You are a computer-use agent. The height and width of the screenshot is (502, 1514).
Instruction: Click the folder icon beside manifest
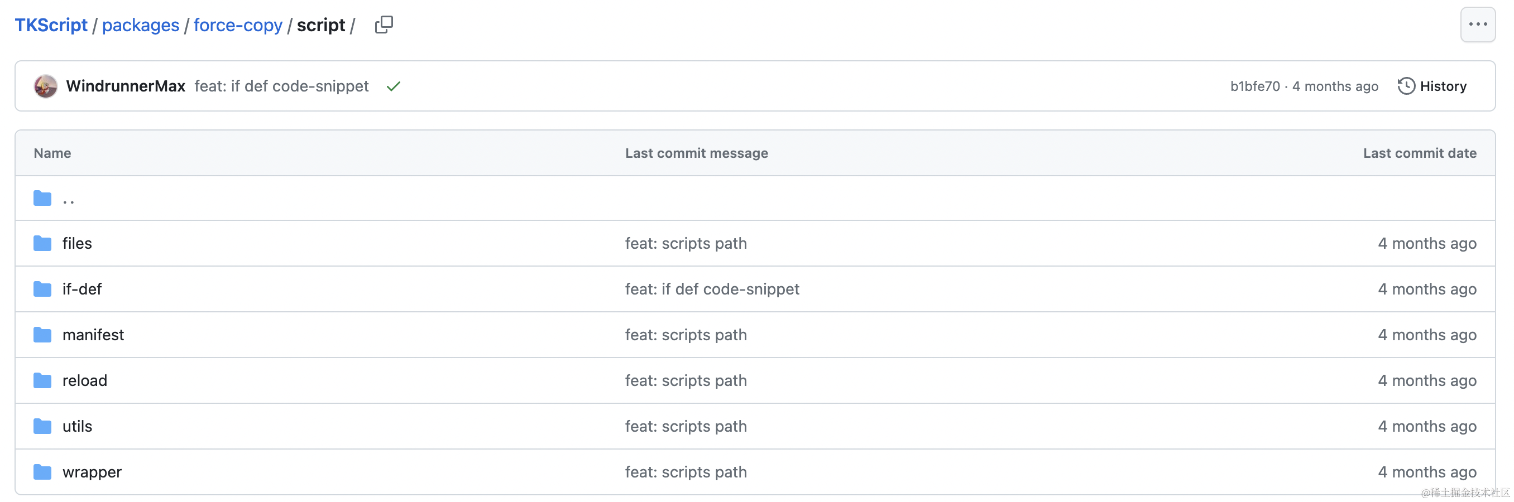pyautogui.click(x=42, y=335)
